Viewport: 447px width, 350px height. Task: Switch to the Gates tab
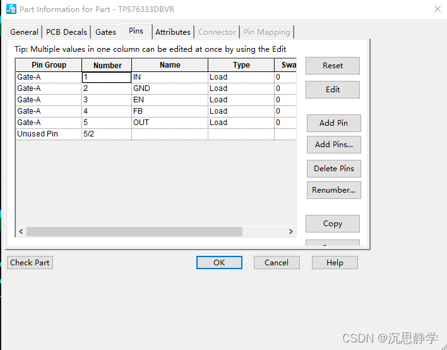106,32
